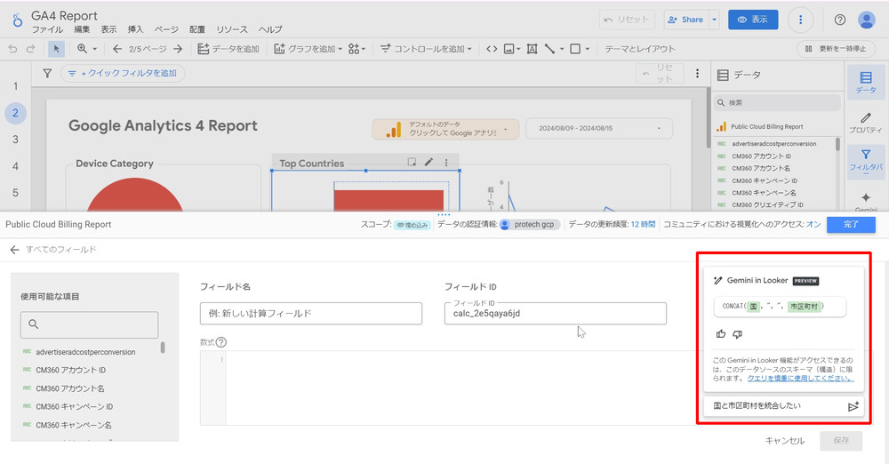Click the back arrow beside すべてのフィールド

click(14, 250)
